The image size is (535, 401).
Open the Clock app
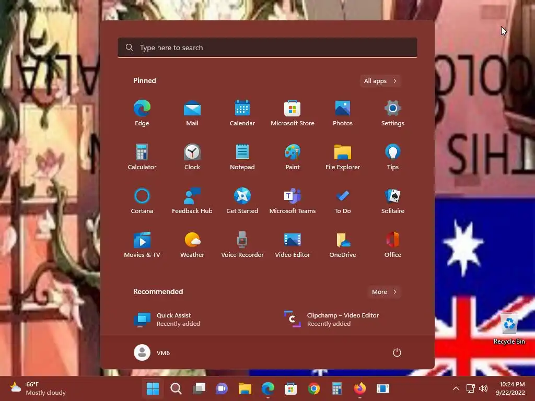tap(192, 157)
